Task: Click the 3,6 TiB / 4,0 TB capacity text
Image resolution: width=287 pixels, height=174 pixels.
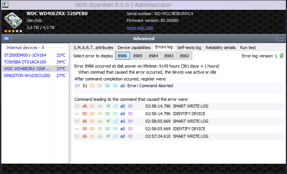Action: (41, 28)
